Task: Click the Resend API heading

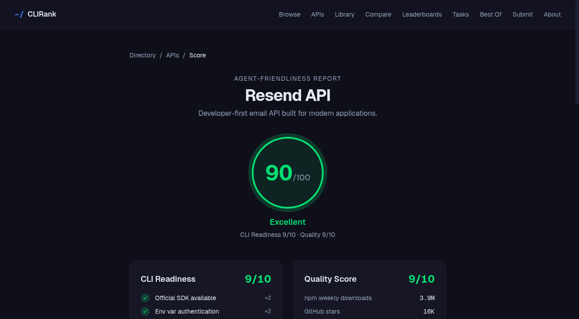Action: pos(288,95)
